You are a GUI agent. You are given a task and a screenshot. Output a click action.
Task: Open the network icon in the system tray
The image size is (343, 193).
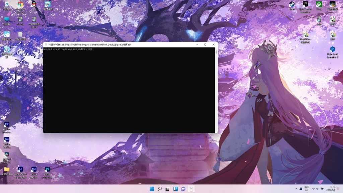pos(313,189)
